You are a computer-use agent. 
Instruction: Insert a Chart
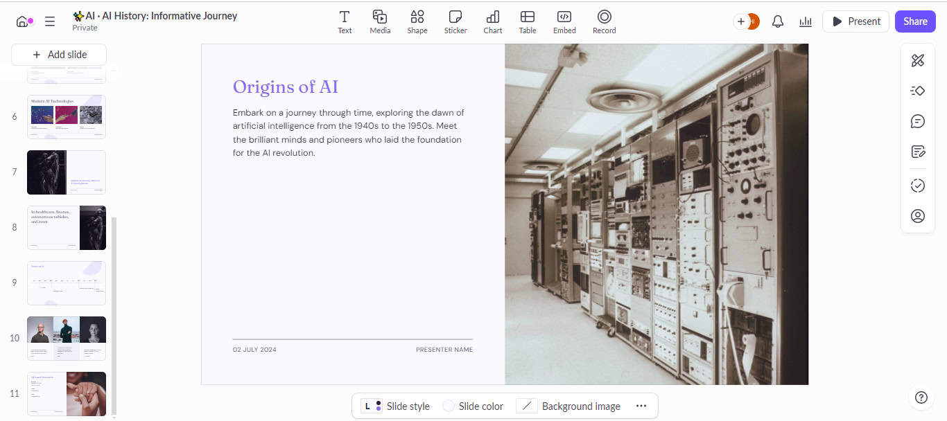pos(493,21)
